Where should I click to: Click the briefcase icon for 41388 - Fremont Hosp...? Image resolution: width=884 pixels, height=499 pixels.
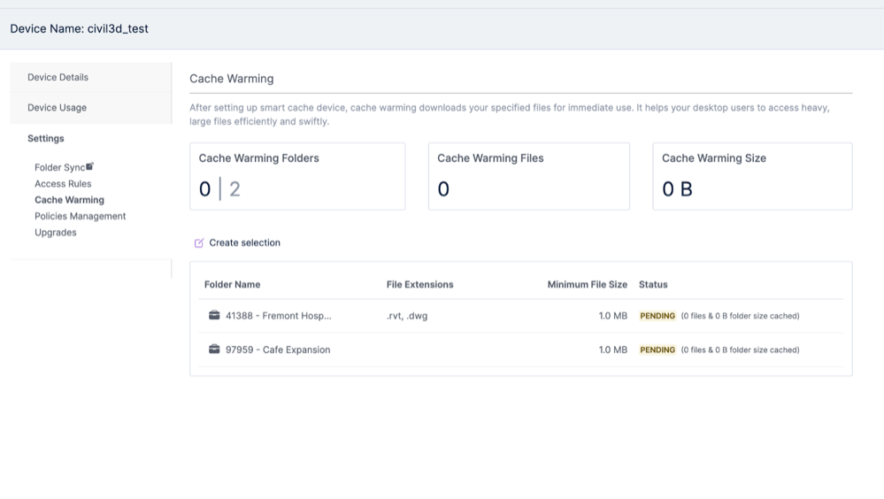pos(214,315)
